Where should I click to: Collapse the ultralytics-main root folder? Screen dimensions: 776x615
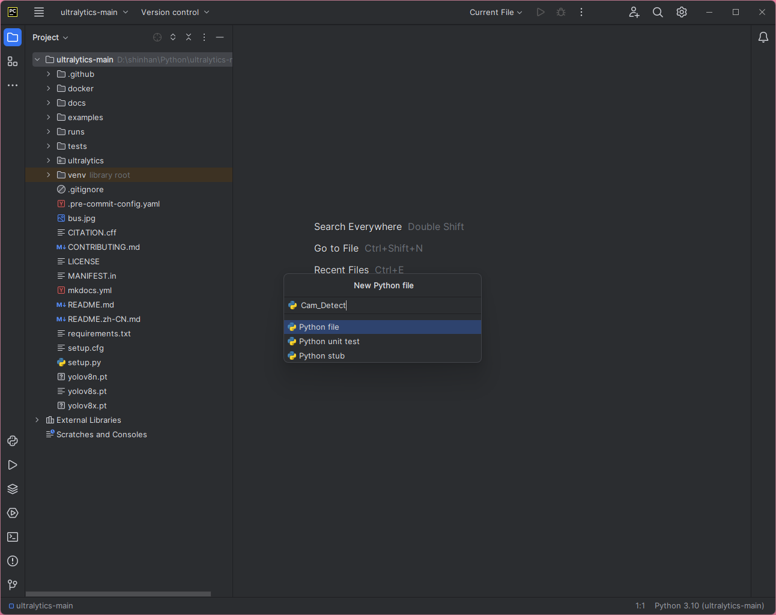point(37,59)
